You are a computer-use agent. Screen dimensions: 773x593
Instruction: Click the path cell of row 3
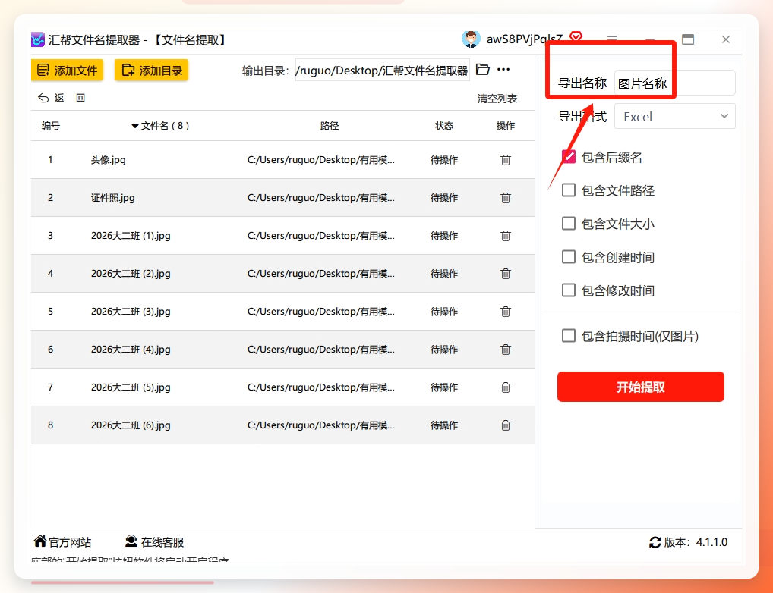321,235
